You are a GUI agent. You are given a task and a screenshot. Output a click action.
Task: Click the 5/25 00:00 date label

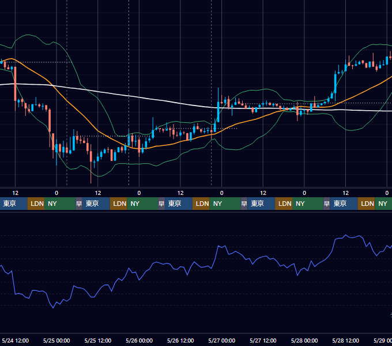(x=56, y=340)
